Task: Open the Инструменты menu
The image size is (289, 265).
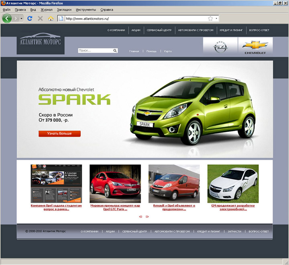Action: click(x=86, y=10)
